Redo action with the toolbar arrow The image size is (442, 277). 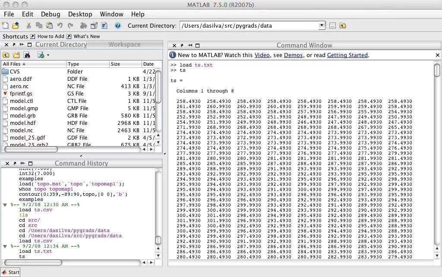70,25
